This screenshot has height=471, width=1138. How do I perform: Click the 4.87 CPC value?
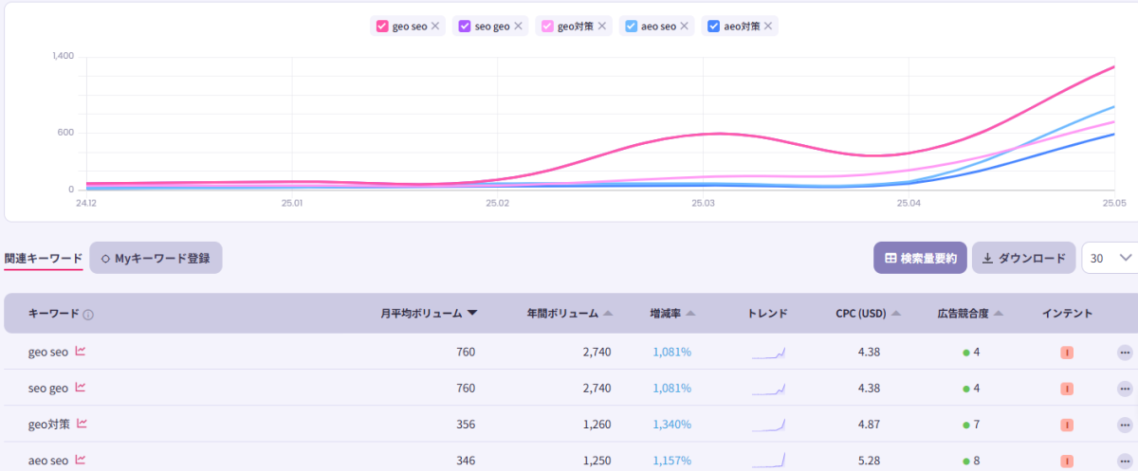point(869,425)
